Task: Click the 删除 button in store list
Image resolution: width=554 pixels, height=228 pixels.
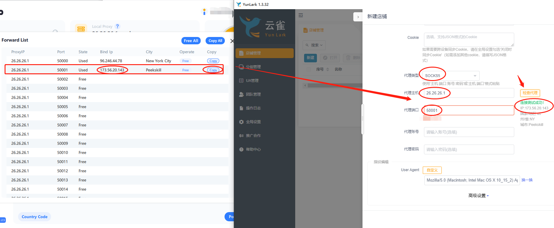Action: tap(352, 58)
